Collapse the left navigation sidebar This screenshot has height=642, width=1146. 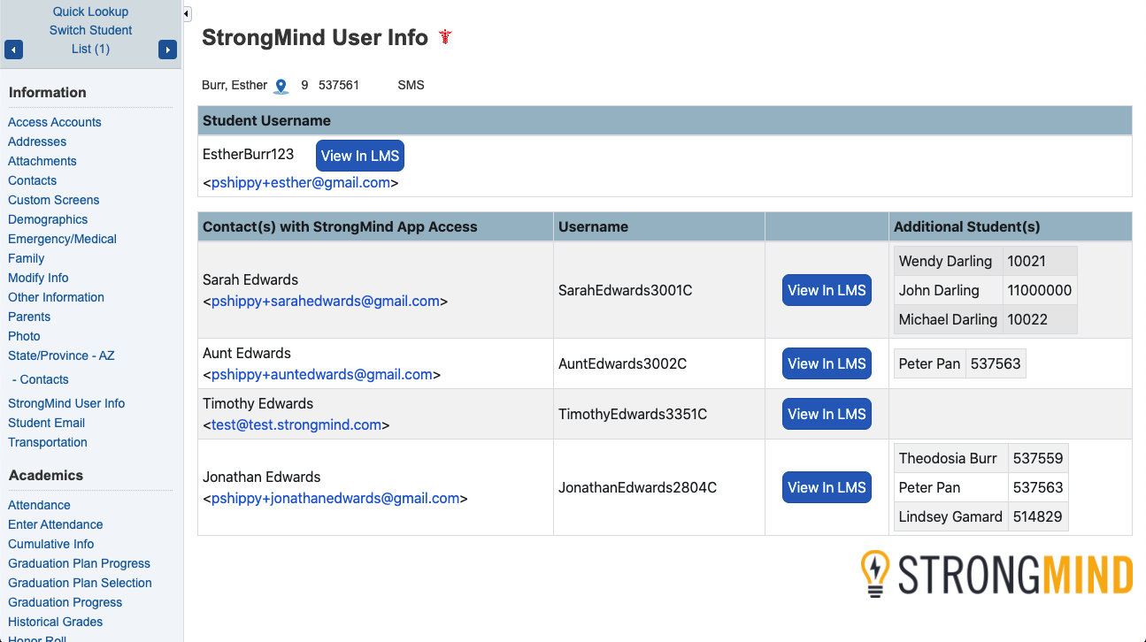(187, 13)
